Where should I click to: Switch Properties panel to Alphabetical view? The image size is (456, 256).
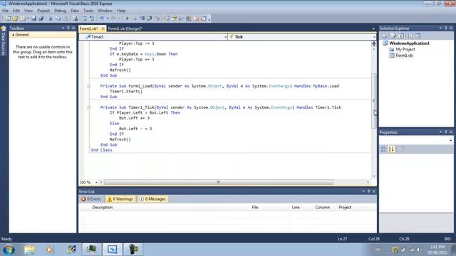point(391,149)
